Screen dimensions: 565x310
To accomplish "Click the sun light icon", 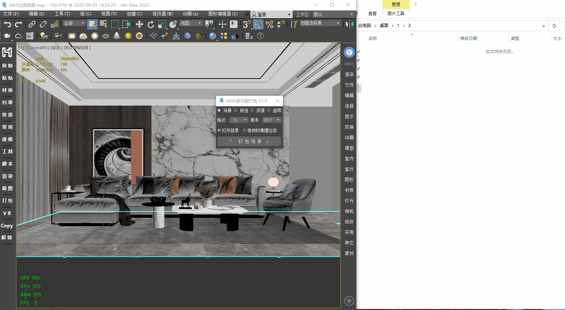I will click(x=128, y=36).
